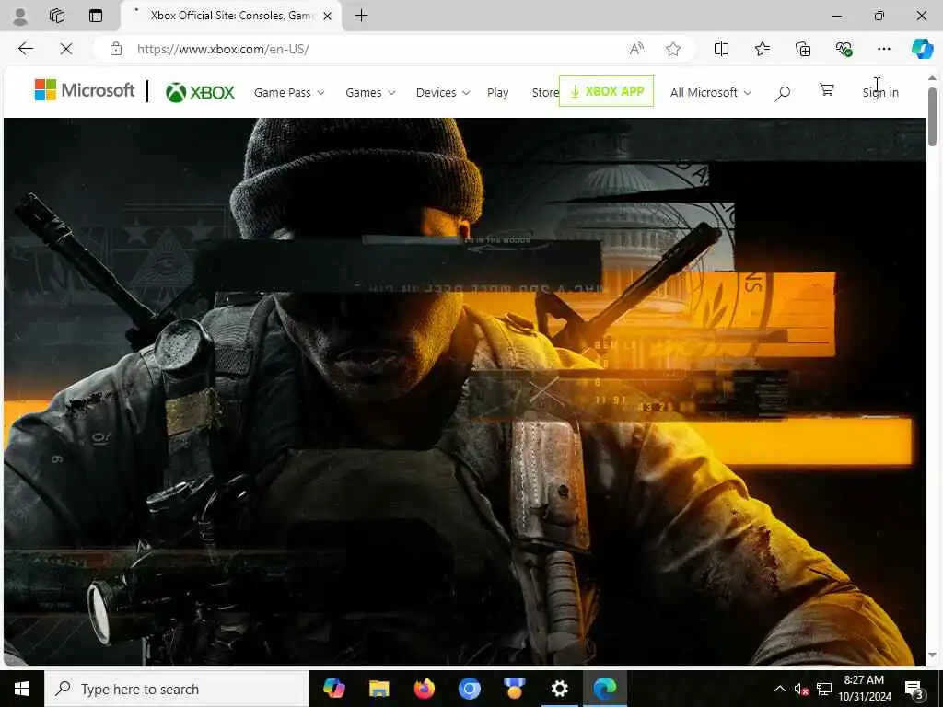Open the Favorites list
The height and width of the screenshot is (707, 943).
pyautogui.click(x=762, y=49)
